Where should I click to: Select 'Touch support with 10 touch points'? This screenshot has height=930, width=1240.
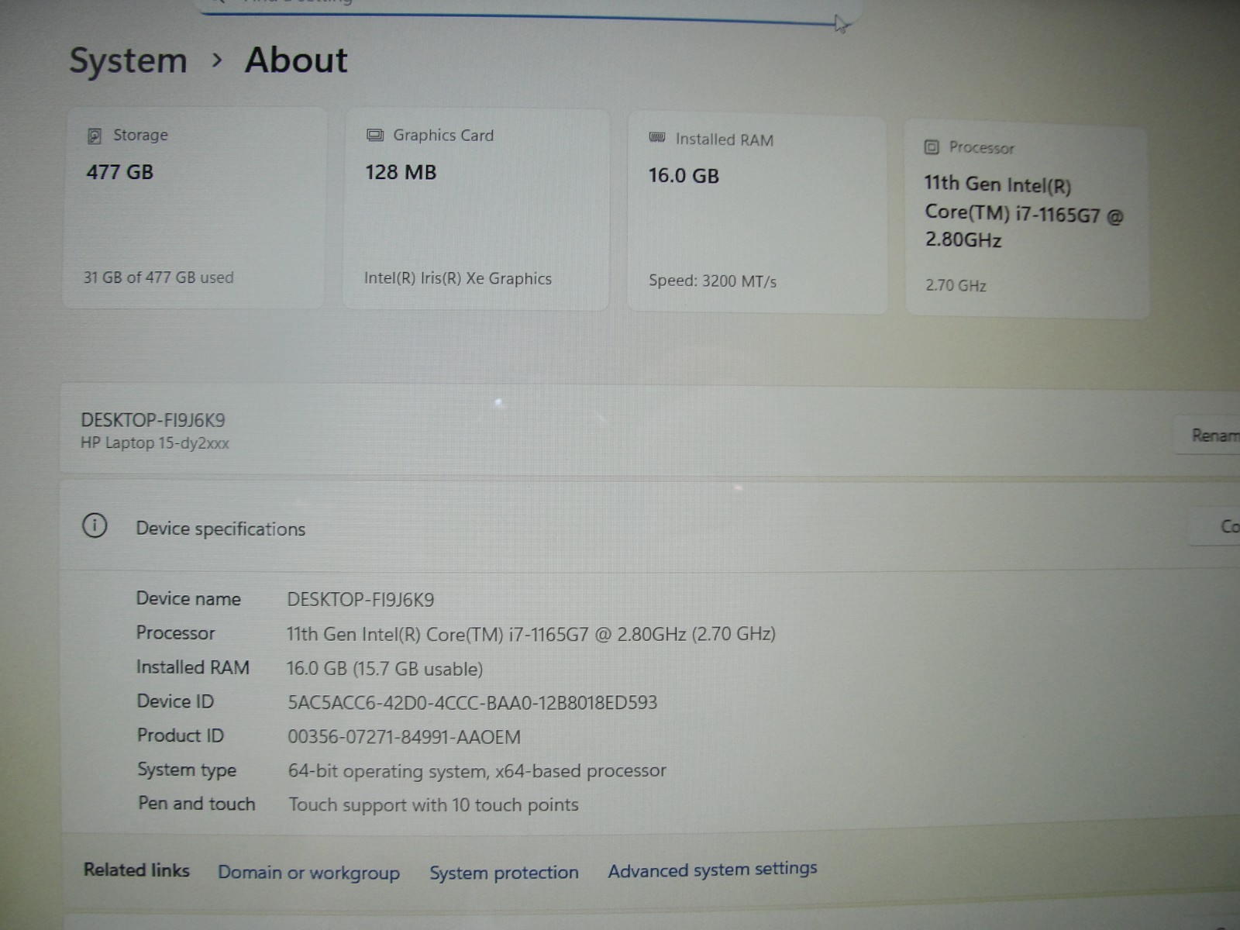[433, 805]
